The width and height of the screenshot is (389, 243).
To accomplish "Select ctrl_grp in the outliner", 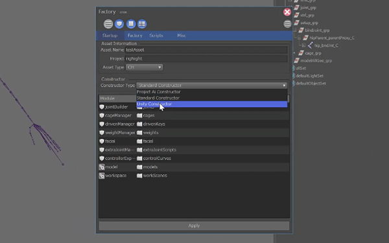I will [x=307, y=15].
